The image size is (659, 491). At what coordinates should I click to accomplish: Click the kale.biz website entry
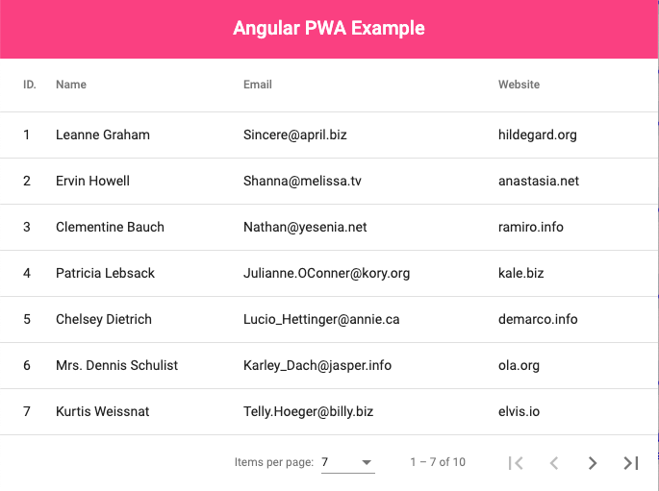(x=520, y=273)
